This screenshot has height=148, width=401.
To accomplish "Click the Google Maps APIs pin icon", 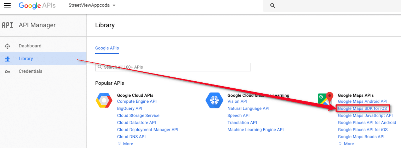I will pyautogui.click(x=325, y=99).
